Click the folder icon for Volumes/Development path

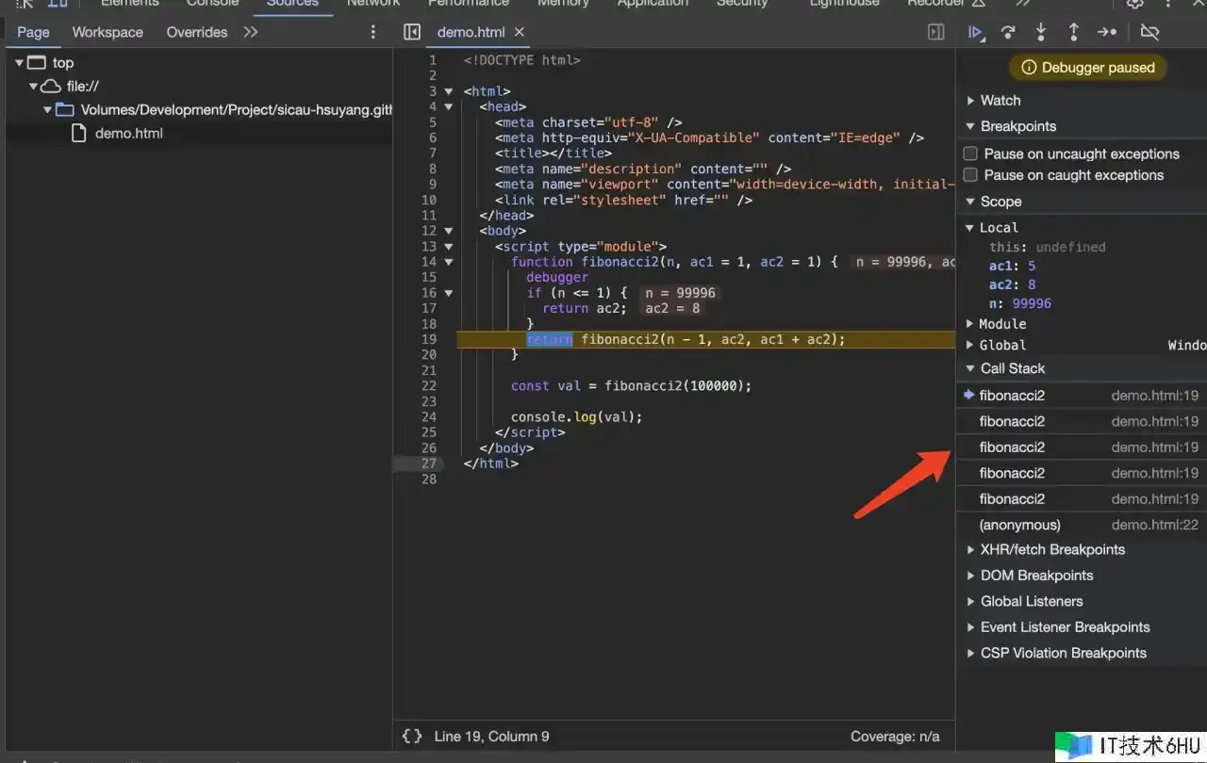tap(65, 110)
